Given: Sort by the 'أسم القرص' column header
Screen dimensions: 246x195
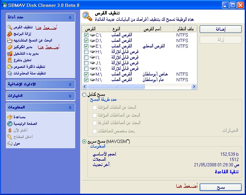Looking at the screenshot, I should click(157, 29).
